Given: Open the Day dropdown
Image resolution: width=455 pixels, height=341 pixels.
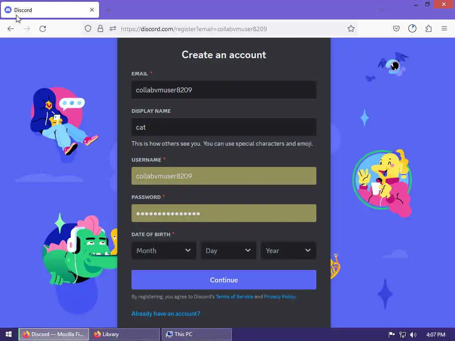Looking at the screenshot, I should [228, 250].
